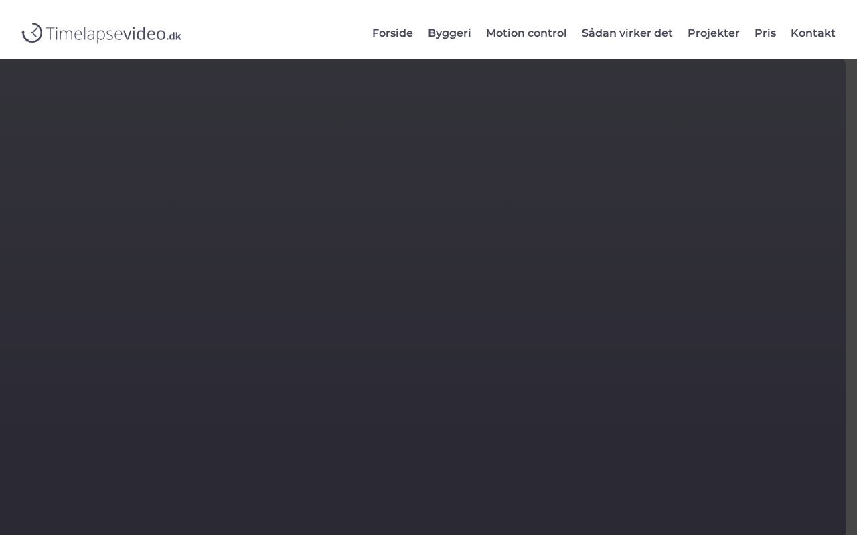Screen dimensions: 857x535
Task: Click the Kontakt link
Action: [x=813, y=33]
